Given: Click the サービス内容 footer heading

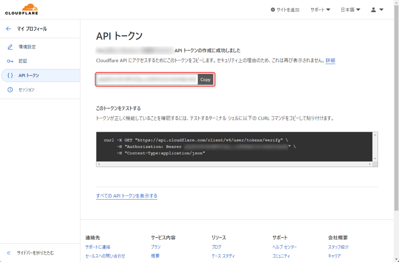Looking at the screenshot, I should pyautogui.click(x=163, y=237).
